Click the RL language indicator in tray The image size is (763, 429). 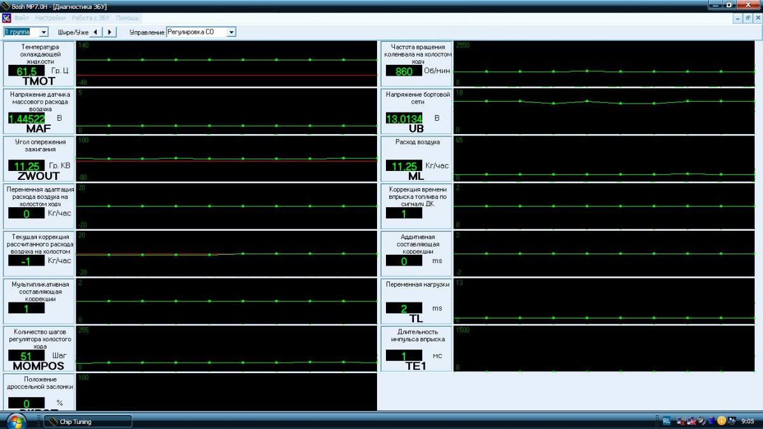pyautogui.click(x=666, y=421)
